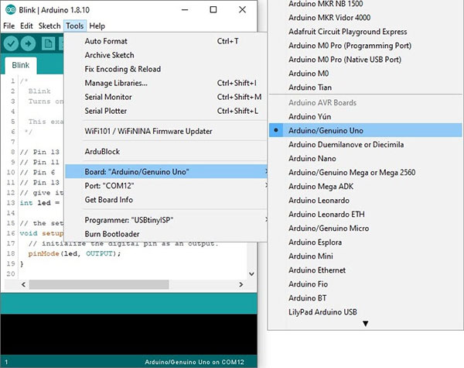Select Arduino Ethernet board

tap(366, 270)
